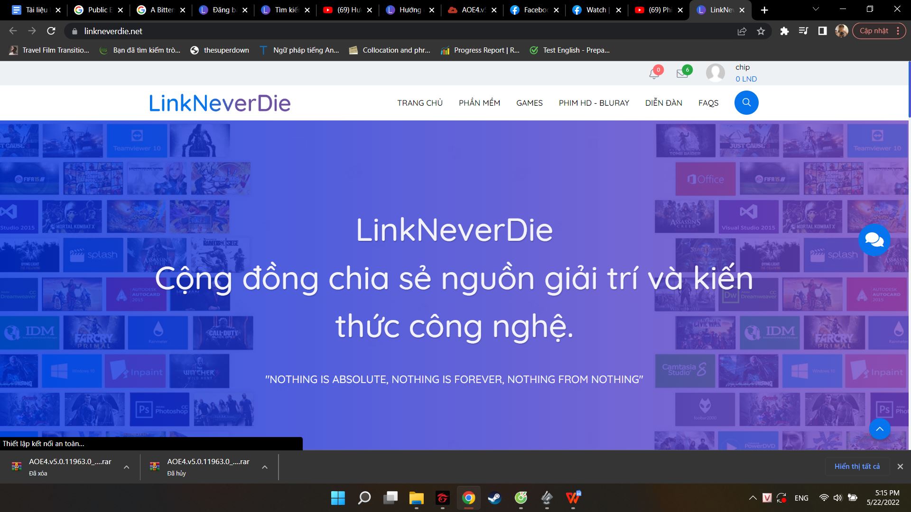Image resolution: width=911 pixels, height=512 pixels.
Task: Launch Steam from the taskbar
Action: (494, 498)
